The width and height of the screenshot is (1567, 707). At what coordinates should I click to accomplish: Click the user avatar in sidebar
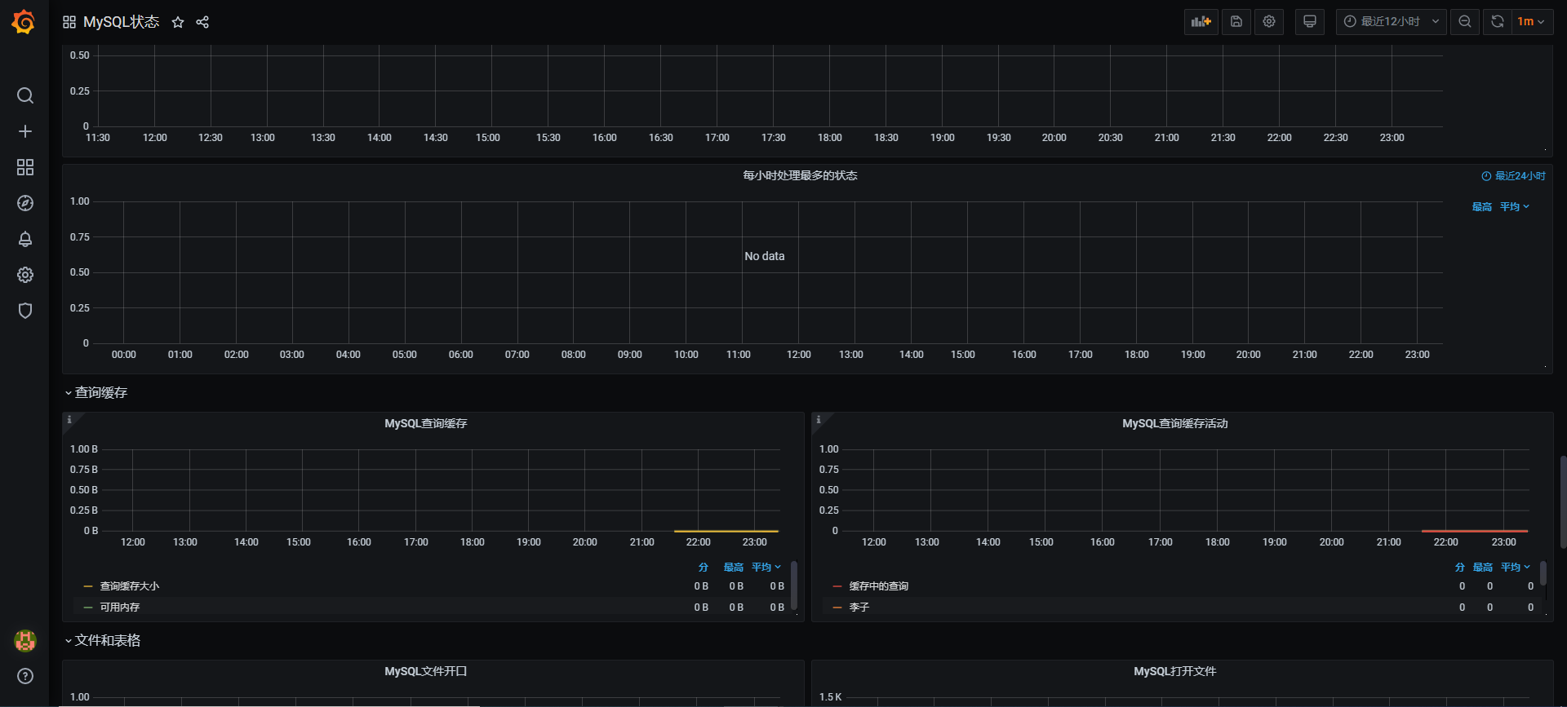[25, 641]
